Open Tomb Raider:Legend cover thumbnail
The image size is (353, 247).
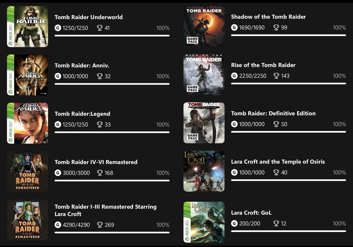pos(27,123)
